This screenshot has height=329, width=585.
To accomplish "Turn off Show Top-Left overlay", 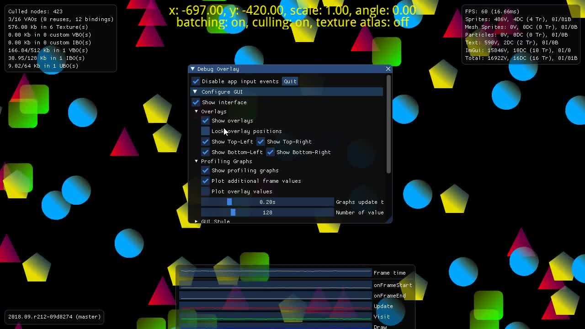I will tap(205, 142).
